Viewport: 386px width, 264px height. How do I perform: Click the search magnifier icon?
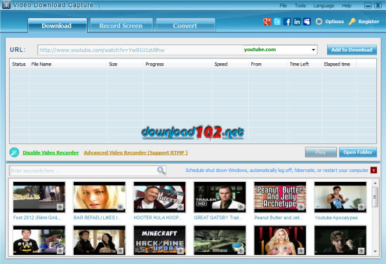tap(161, 170)
